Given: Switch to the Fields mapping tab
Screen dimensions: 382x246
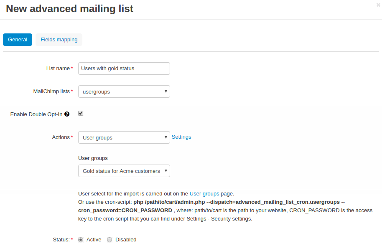Looking at the screenshot, I should (59, 39).
